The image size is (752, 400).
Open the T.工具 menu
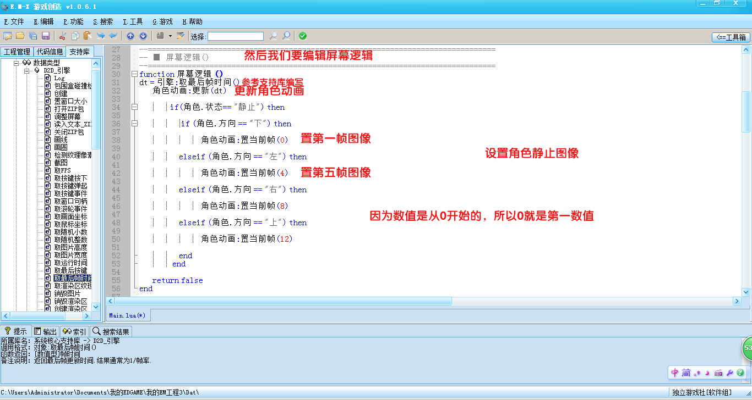133,22
